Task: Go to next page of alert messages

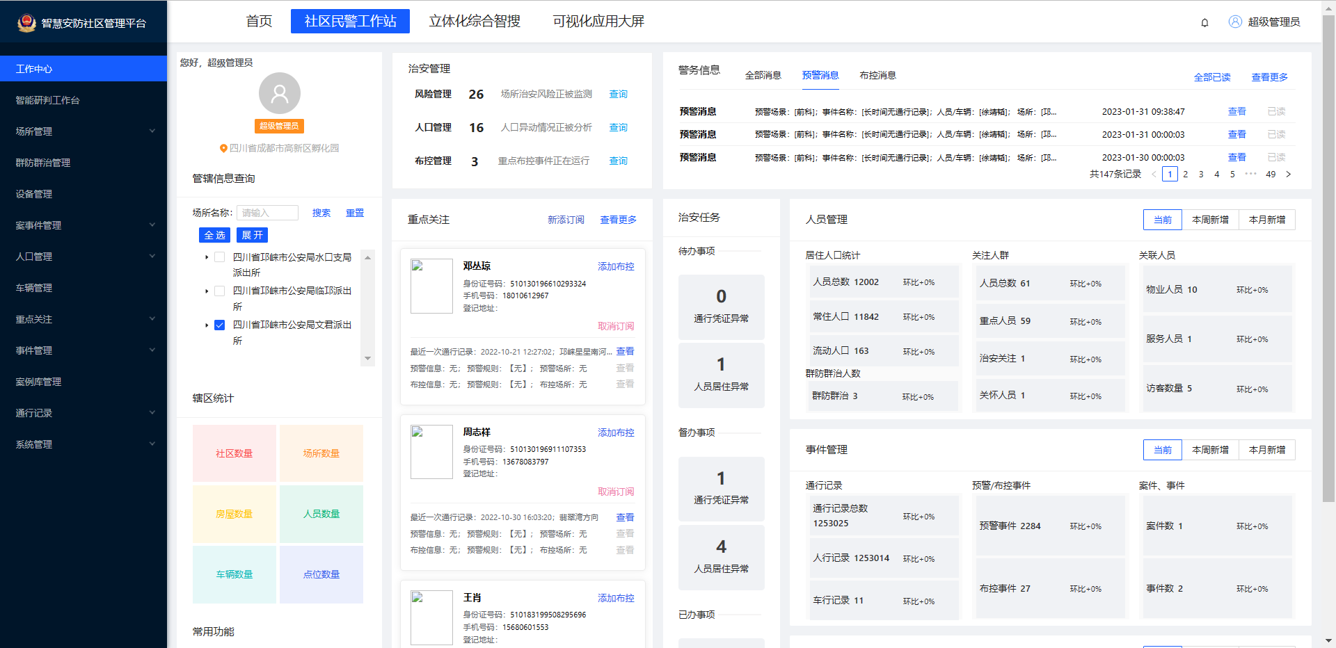Action: [1288, 175]
